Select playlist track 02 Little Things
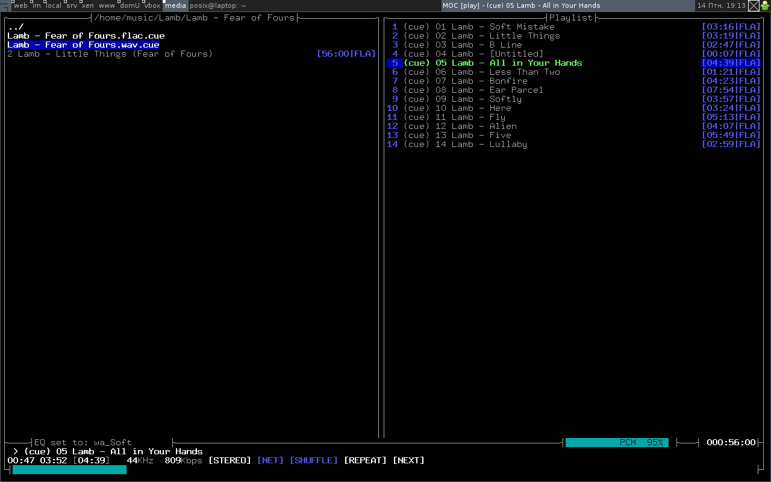Screen dimensions: 771x482 573,36
